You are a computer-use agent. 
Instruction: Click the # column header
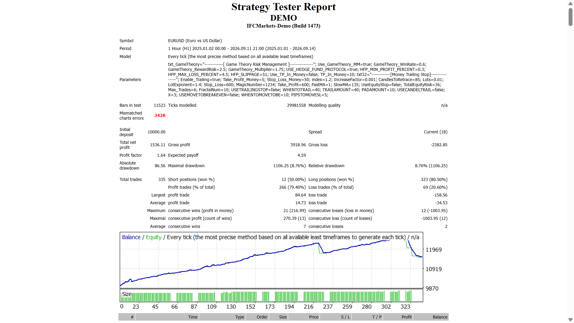127,317
